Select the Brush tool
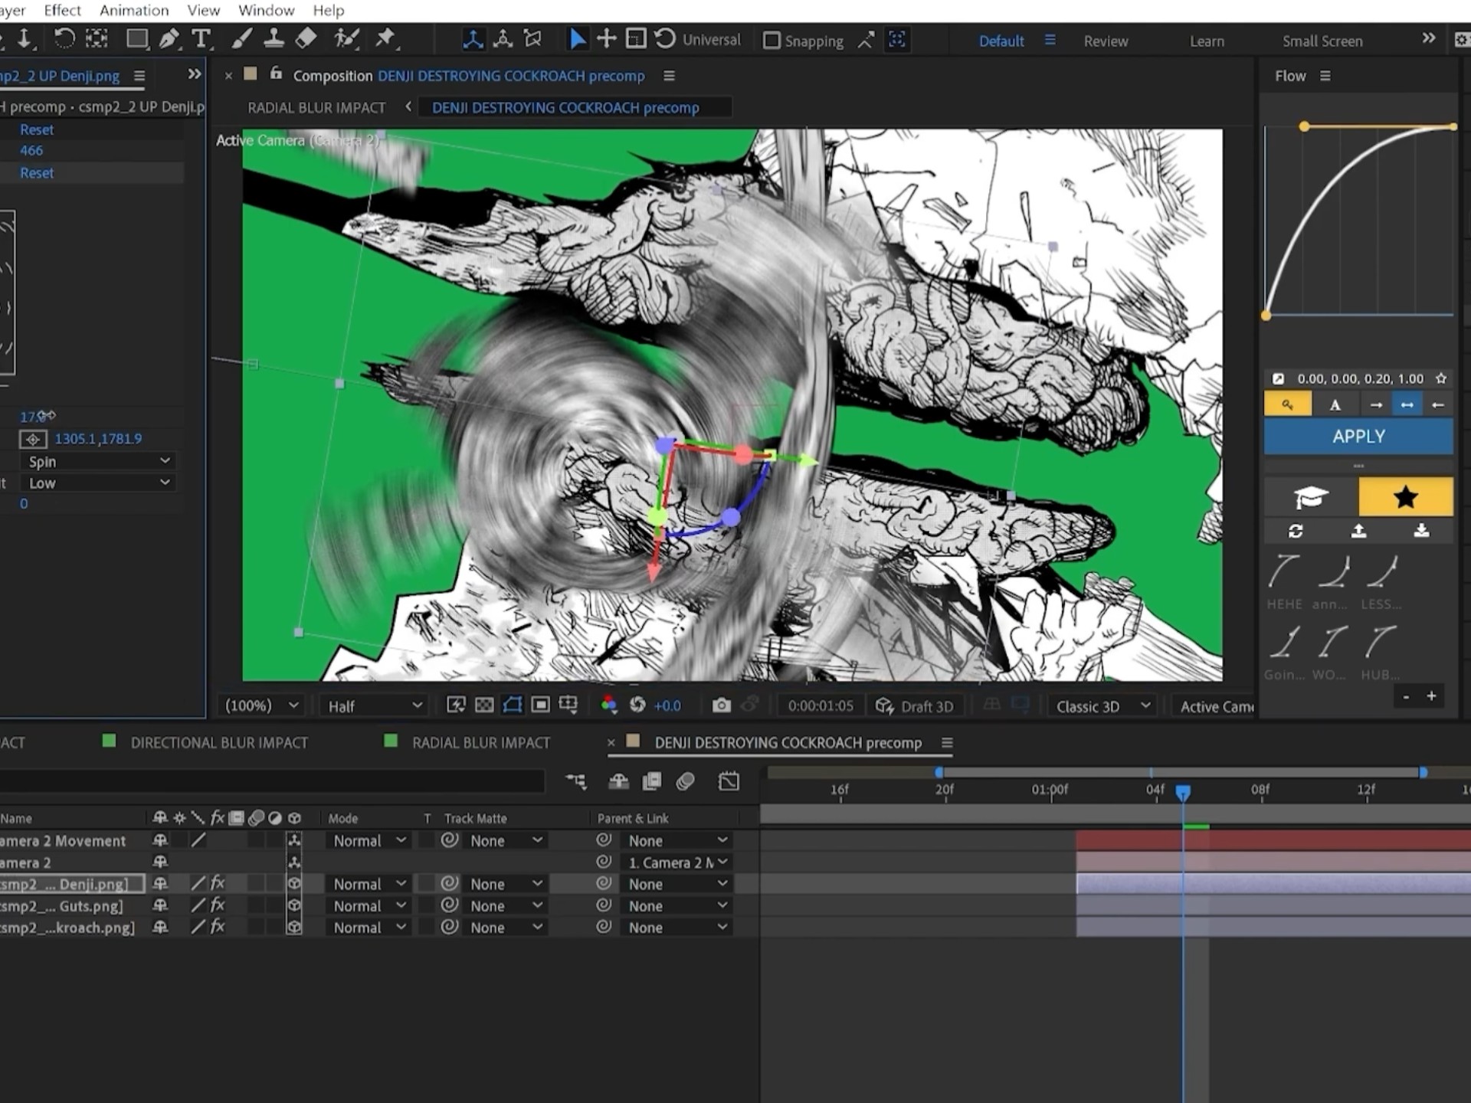Image resolution: width=1471 pixels, height=1103 pixels. pos(241,39)
